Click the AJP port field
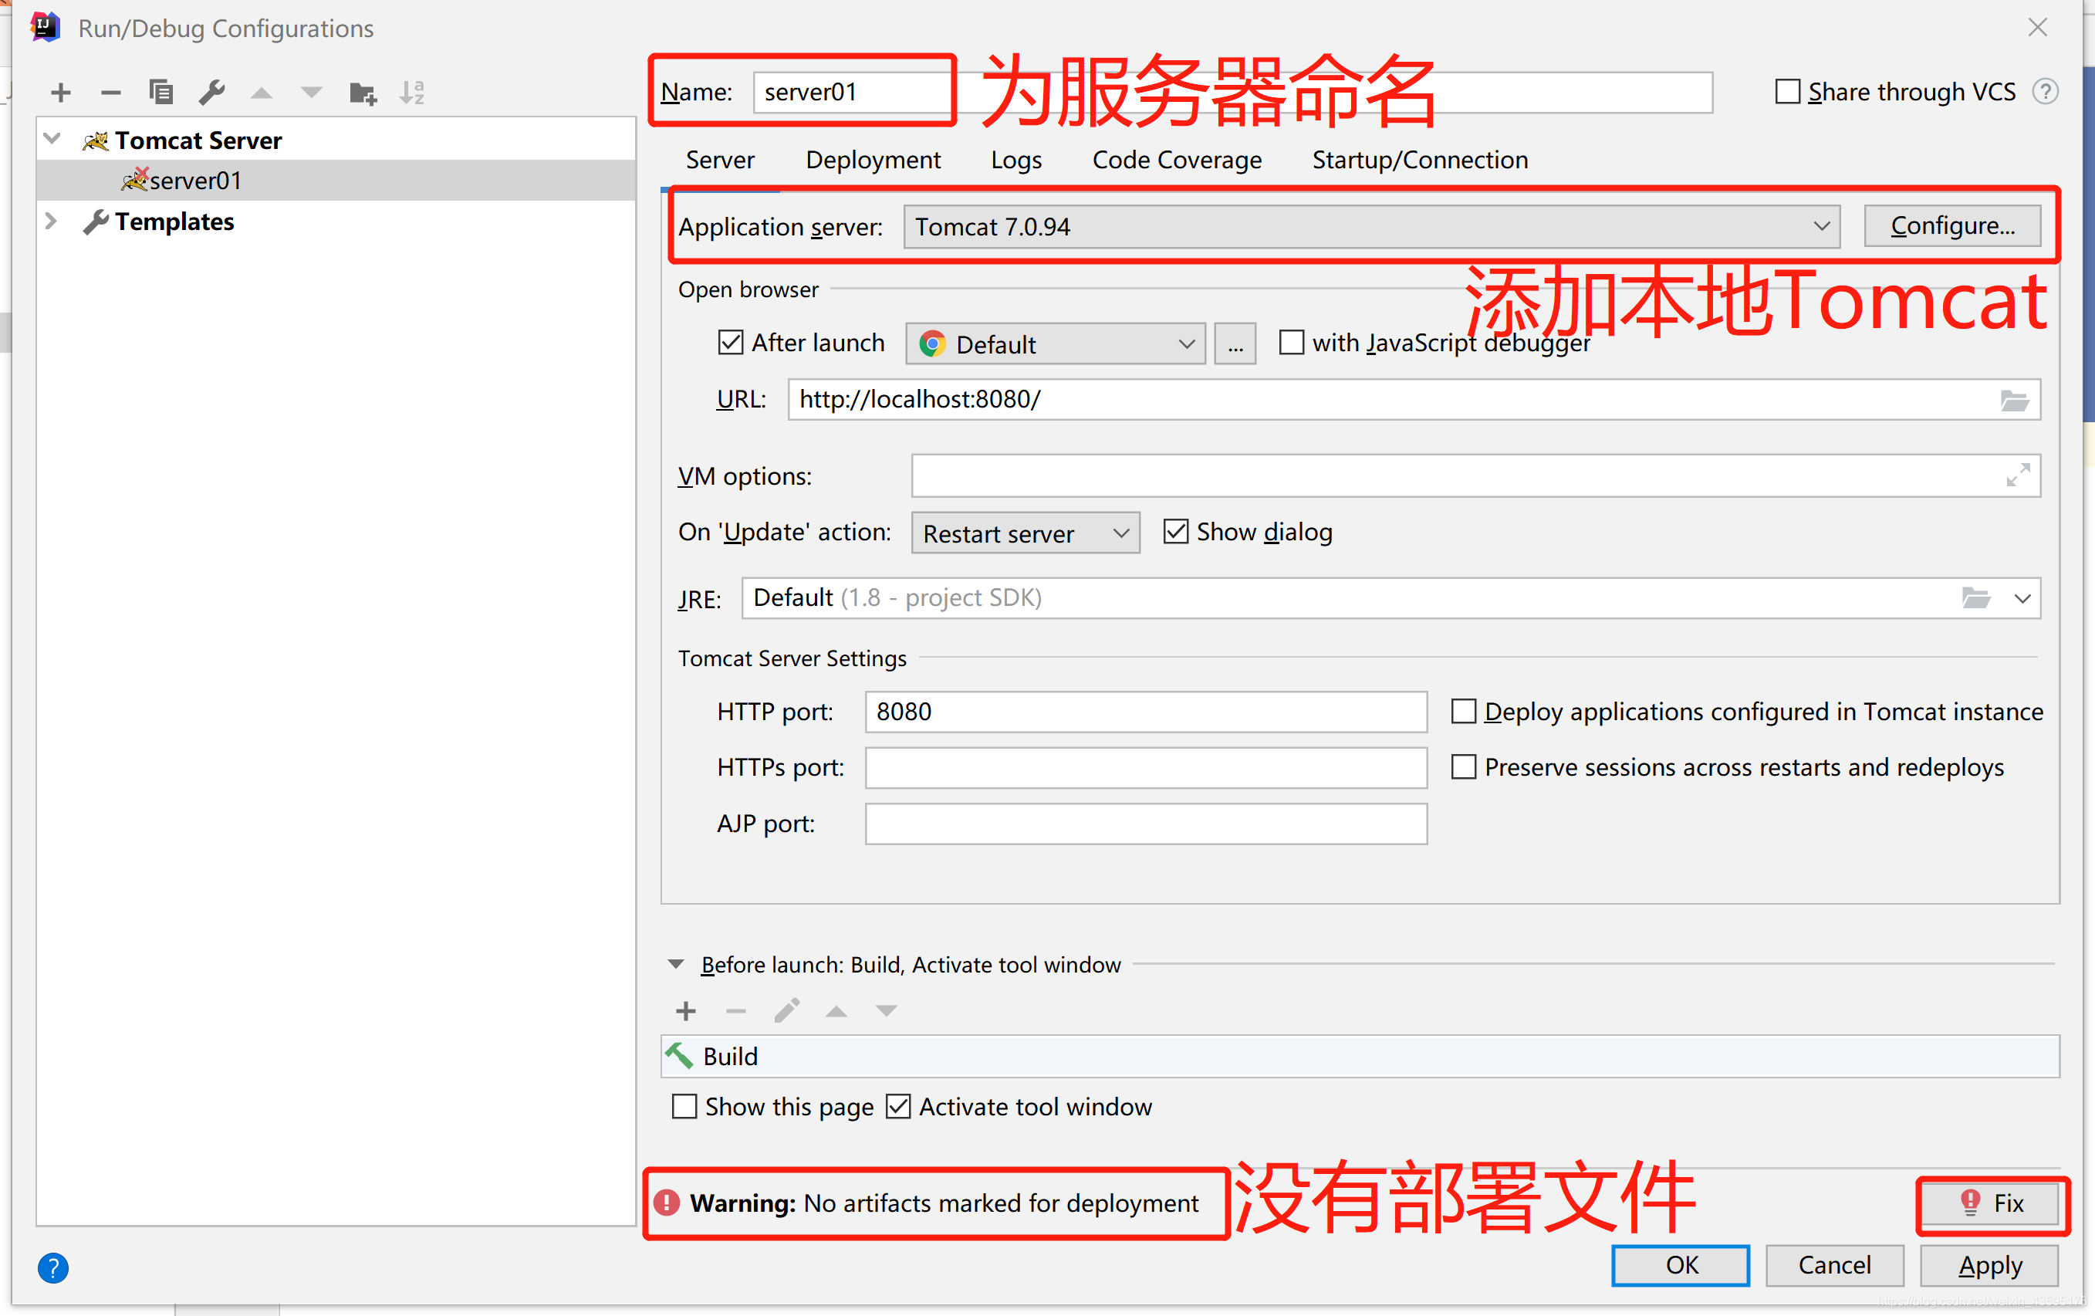Screen dimensions: 2095x1316 (1145, 824)
